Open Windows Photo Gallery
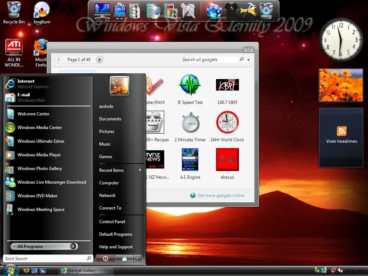This screenshot has height=276, width=368. point(48,169)
